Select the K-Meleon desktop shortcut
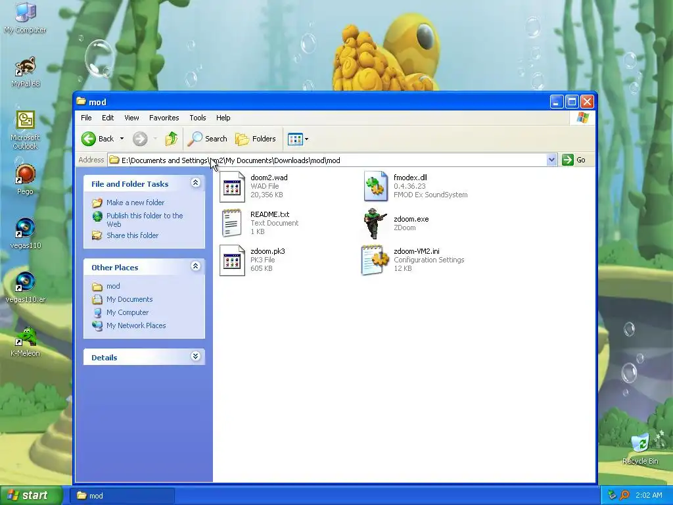The height and width of the screenshot is (505, 673). 26,341
